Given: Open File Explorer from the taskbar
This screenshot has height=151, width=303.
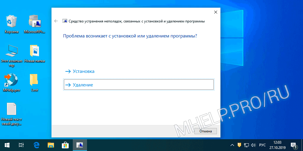Looking at the screenshot, I should pyautogui.click(x=51, y=145).
